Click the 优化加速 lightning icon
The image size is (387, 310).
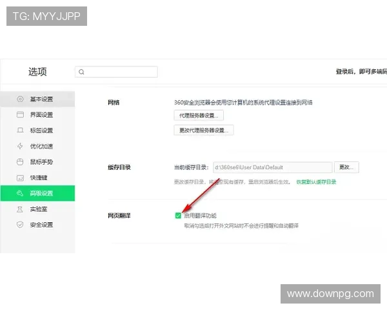(20, 146)
